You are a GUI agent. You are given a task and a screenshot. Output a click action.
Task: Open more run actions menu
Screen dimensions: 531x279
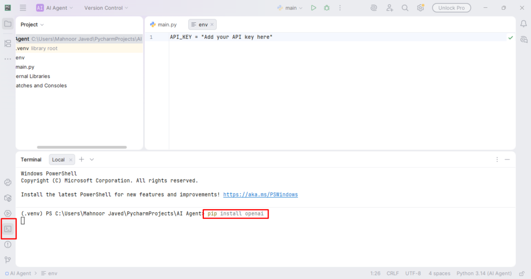point(340,8)
